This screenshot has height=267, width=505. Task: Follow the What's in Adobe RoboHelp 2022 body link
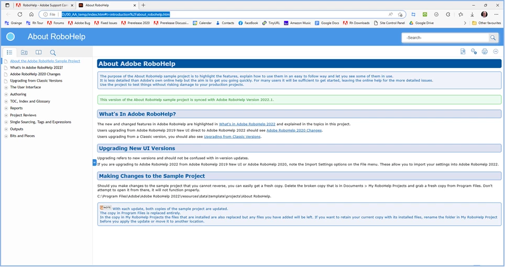[x=247, y=124]
